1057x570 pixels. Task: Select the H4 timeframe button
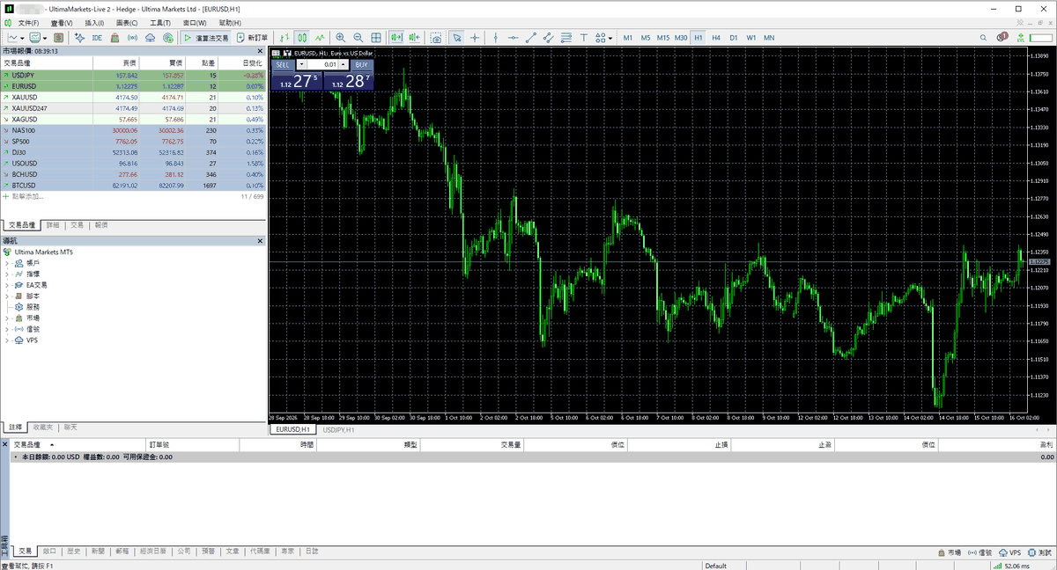pos(716,38)
